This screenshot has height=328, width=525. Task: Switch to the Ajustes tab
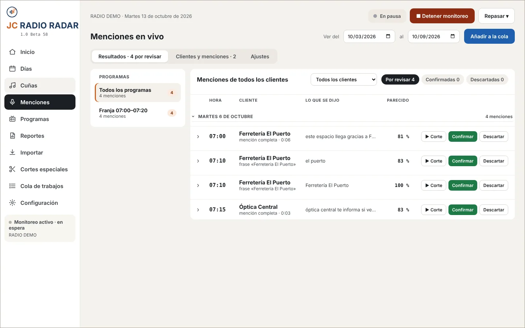click(260, 56)
